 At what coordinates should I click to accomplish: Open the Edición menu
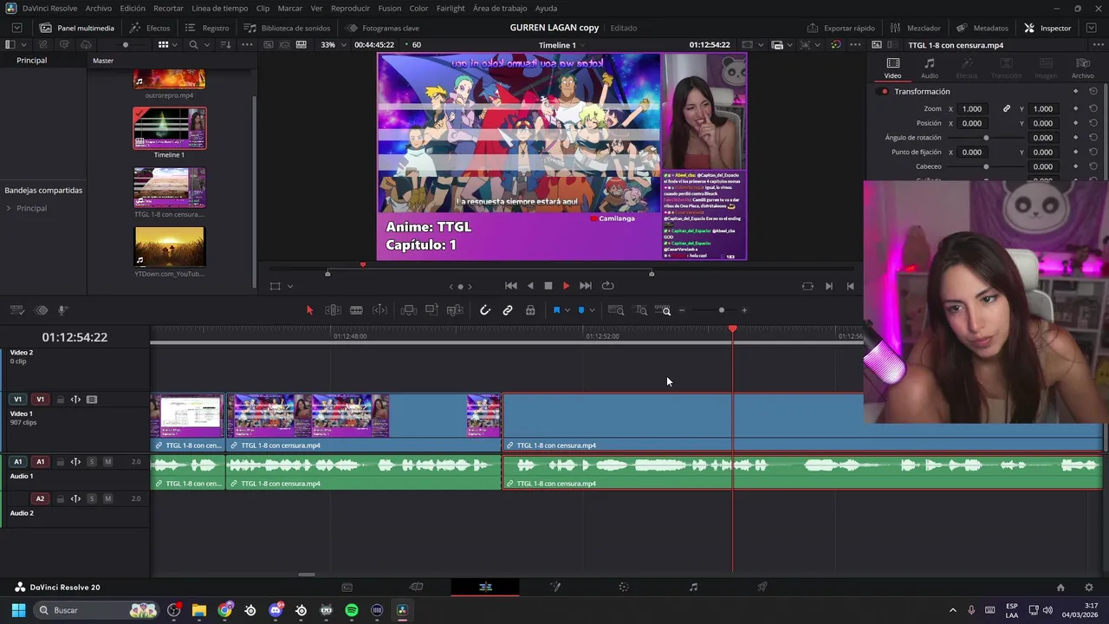(x=133, y=8)
